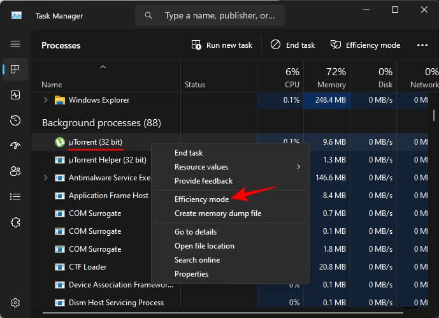Click the µTorrent green icon
The height and width of the screenshot is (318, 439).
coord(60,142)
